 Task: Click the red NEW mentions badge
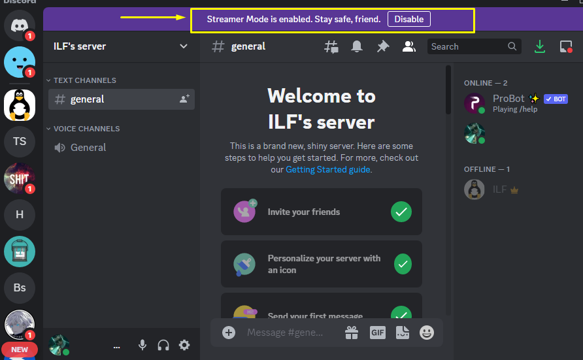pyautogui.click(x=20, y=350)
